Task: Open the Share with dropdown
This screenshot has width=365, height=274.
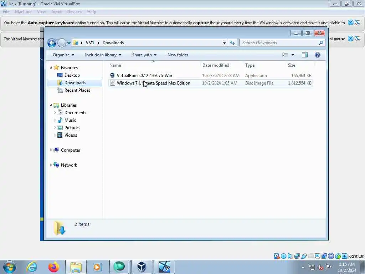Action: (x=144, y=55)
